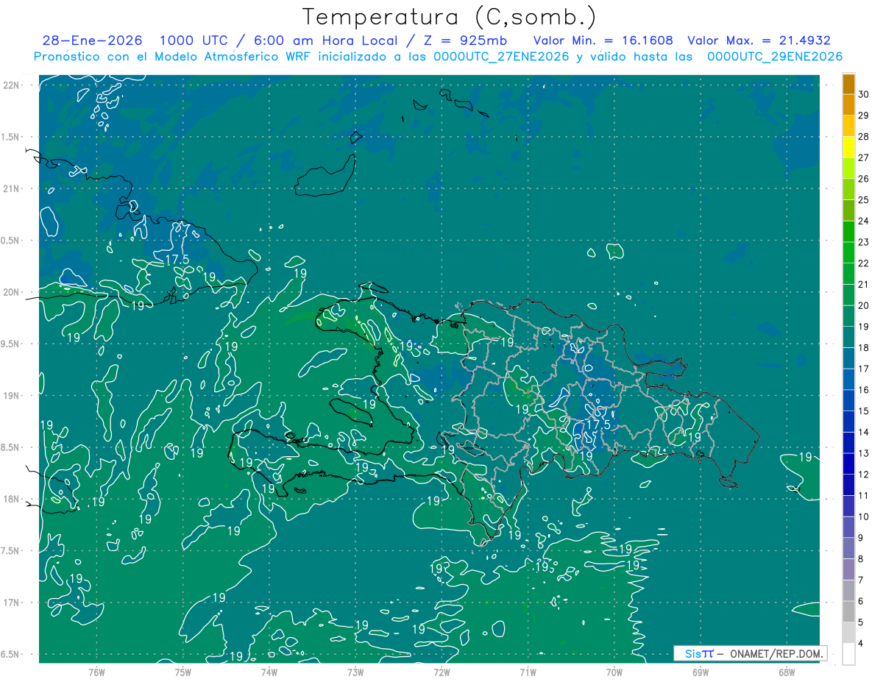Click the longitude axis label '73W'
The image size is (883, 682).
pos(355,672)
